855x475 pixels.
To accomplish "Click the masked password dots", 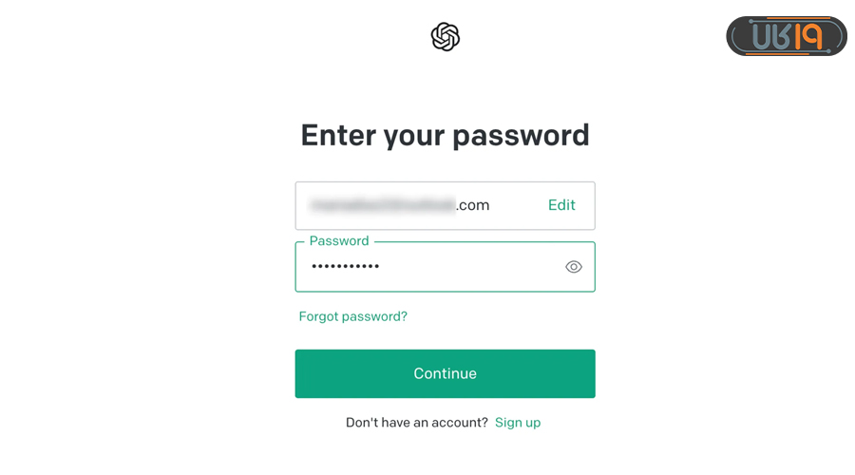I will [x=346, y=267].
